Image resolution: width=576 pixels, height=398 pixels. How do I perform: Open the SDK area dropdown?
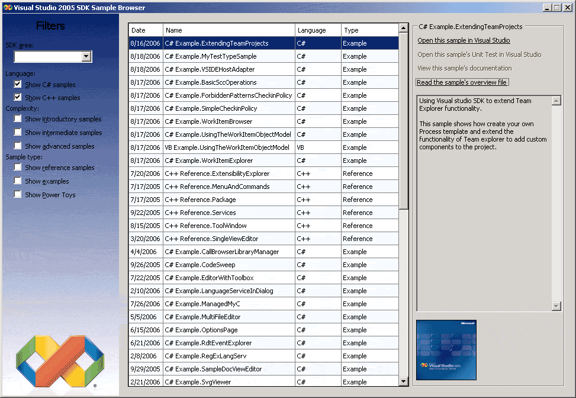(86, 56)
